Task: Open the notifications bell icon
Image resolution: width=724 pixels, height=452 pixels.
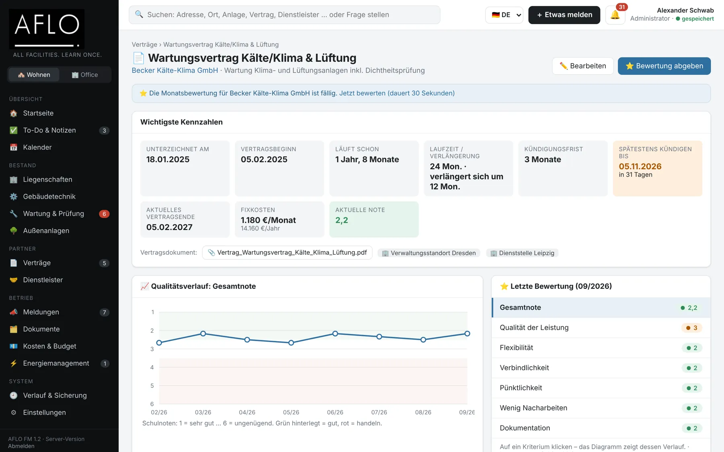Action: (x=615, y=15)
